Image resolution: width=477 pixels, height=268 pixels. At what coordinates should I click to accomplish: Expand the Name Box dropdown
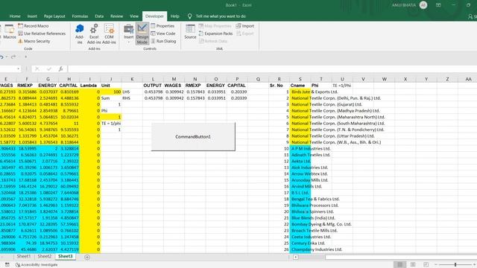point(18,69)
